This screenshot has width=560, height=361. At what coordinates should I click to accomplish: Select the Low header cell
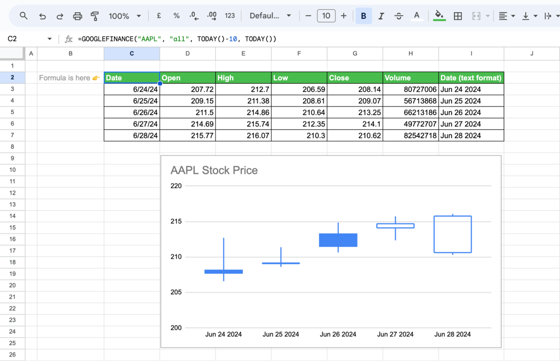coord(299,78)
